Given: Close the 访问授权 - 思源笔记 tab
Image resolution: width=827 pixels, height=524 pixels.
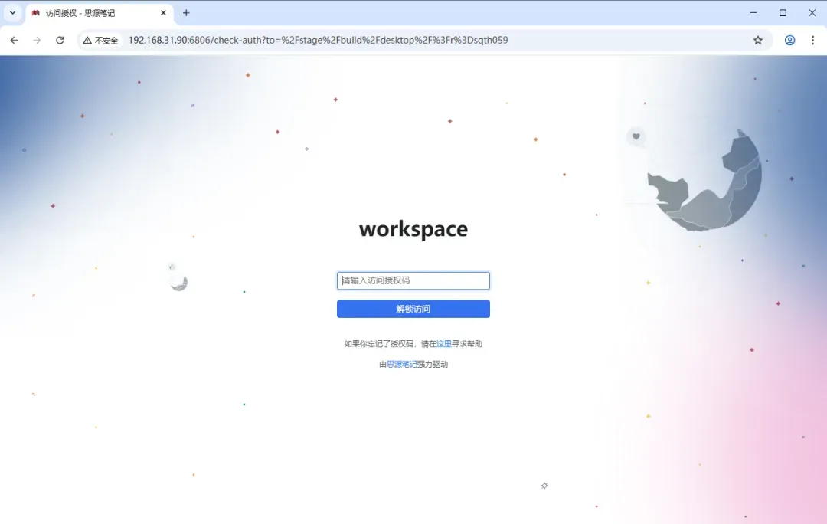Looking at the screenshot, I should tap(164, 13).
